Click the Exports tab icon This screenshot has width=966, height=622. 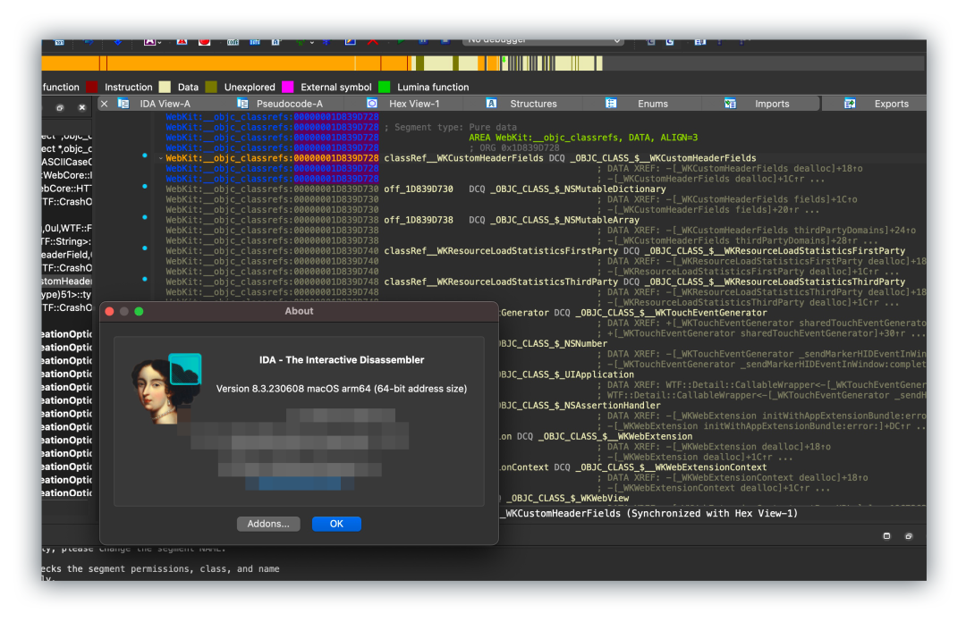(x=850, y=104)
